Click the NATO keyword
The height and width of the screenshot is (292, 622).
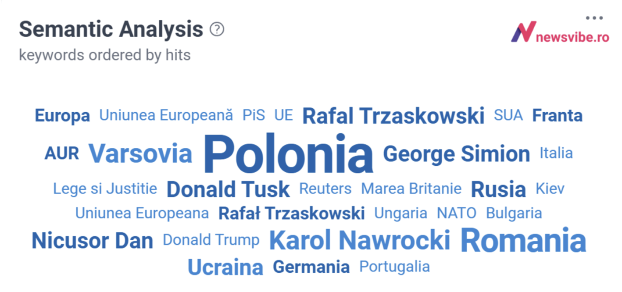[x=457, y=214]
